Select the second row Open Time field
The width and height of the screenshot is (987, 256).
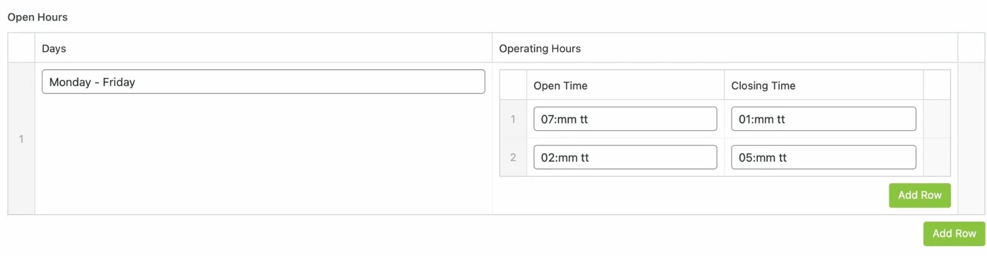(x=624, y=157)
